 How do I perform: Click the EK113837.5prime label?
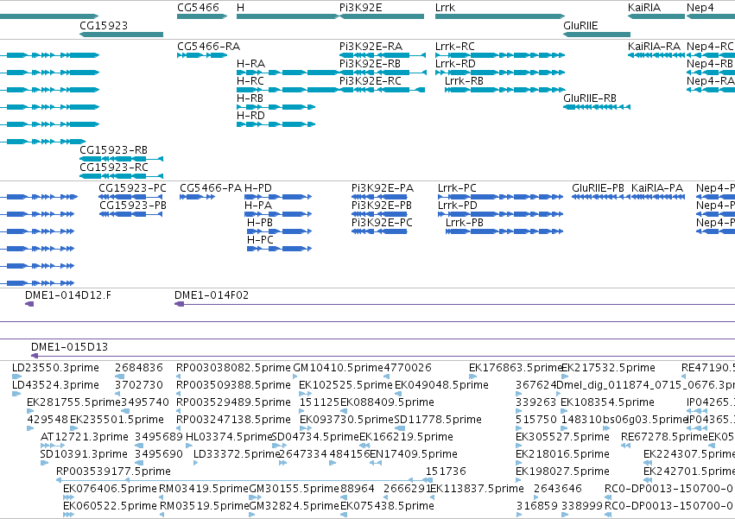[x=477, y=489]
